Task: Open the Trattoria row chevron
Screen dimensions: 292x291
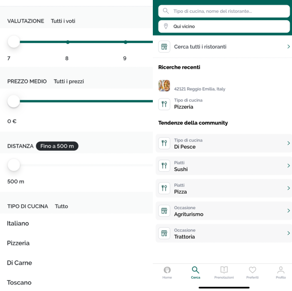Action: (289, 233)
